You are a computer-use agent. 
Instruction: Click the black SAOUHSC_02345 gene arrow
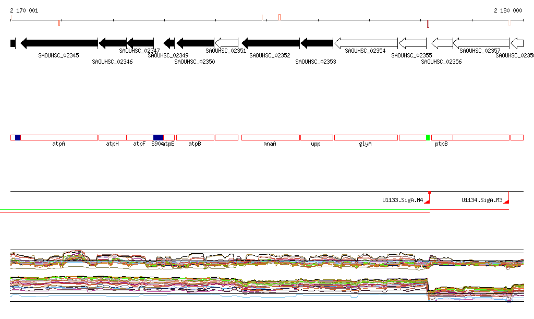[x=59, y=43]
